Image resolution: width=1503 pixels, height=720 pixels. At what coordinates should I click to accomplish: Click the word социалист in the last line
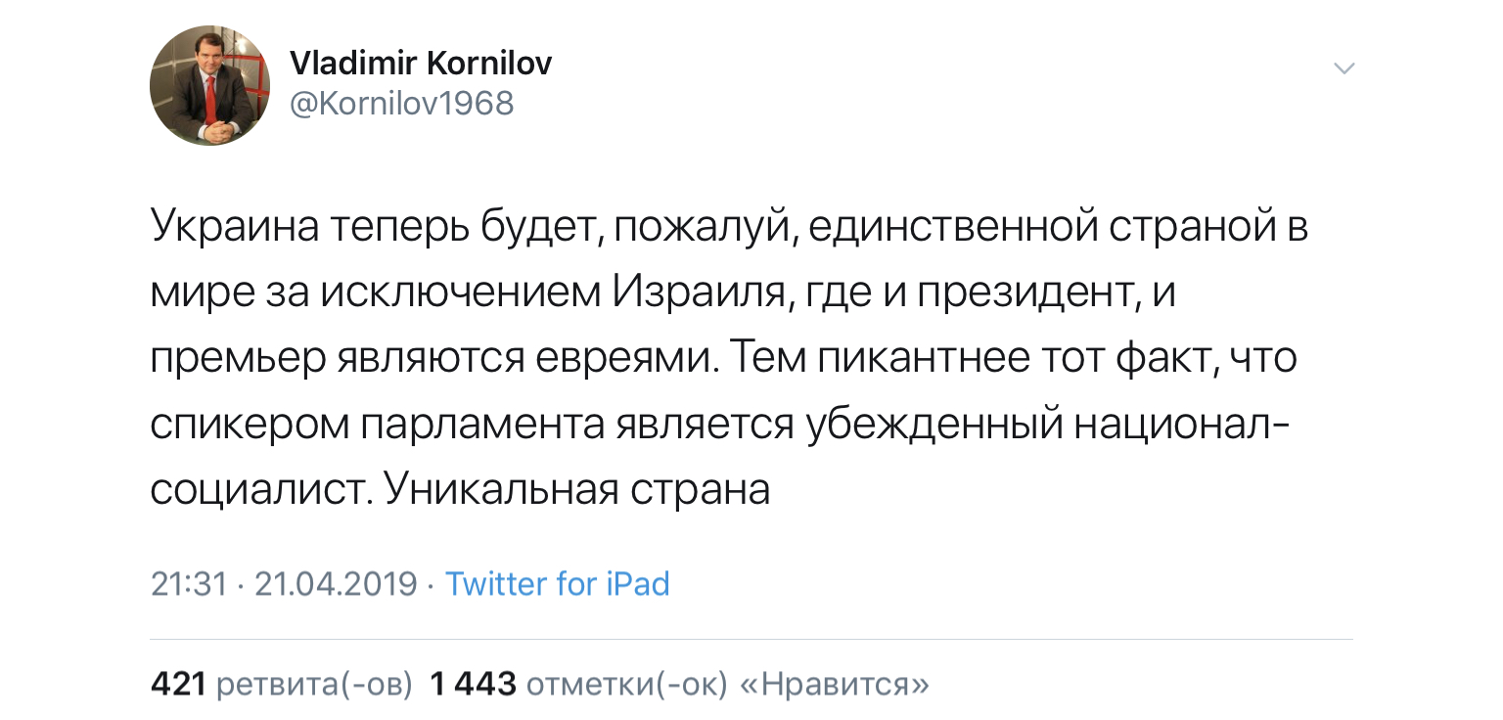click(256, 489)
